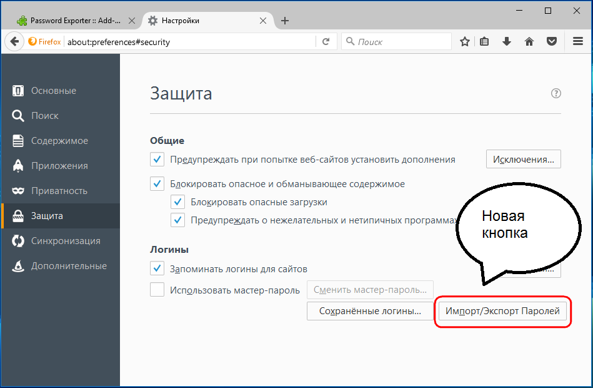Uncheck block dangerous downloads checkbox

click(x=178, y=202)
